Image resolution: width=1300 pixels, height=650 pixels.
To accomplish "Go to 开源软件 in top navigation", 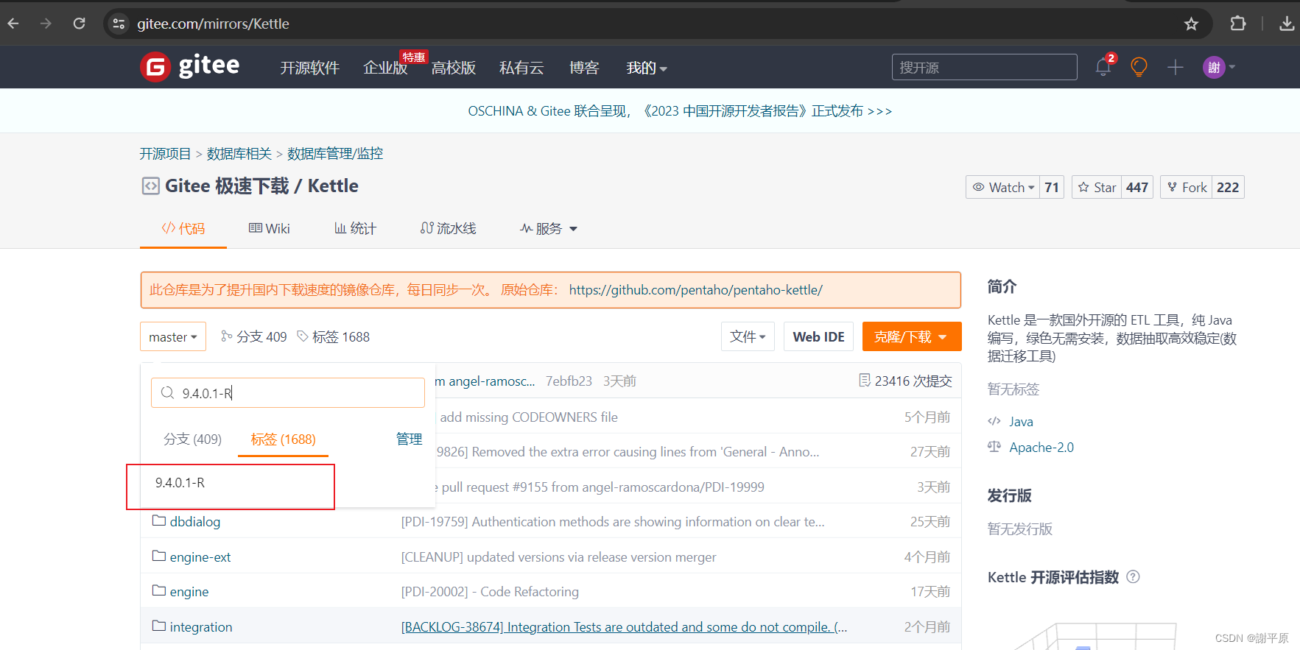I will point(309,68).
